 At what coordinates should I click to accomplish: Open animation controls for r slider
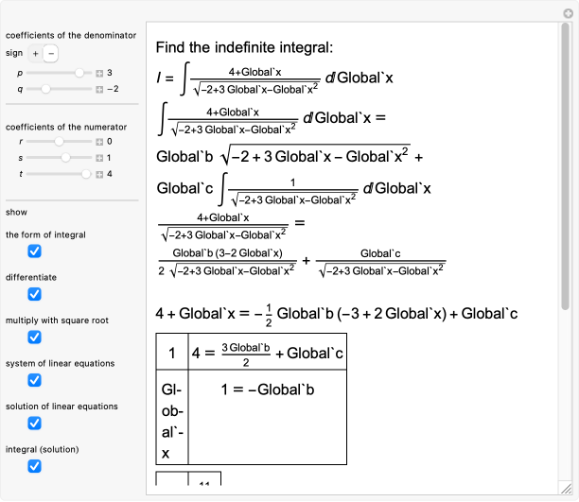coord(99,141)
